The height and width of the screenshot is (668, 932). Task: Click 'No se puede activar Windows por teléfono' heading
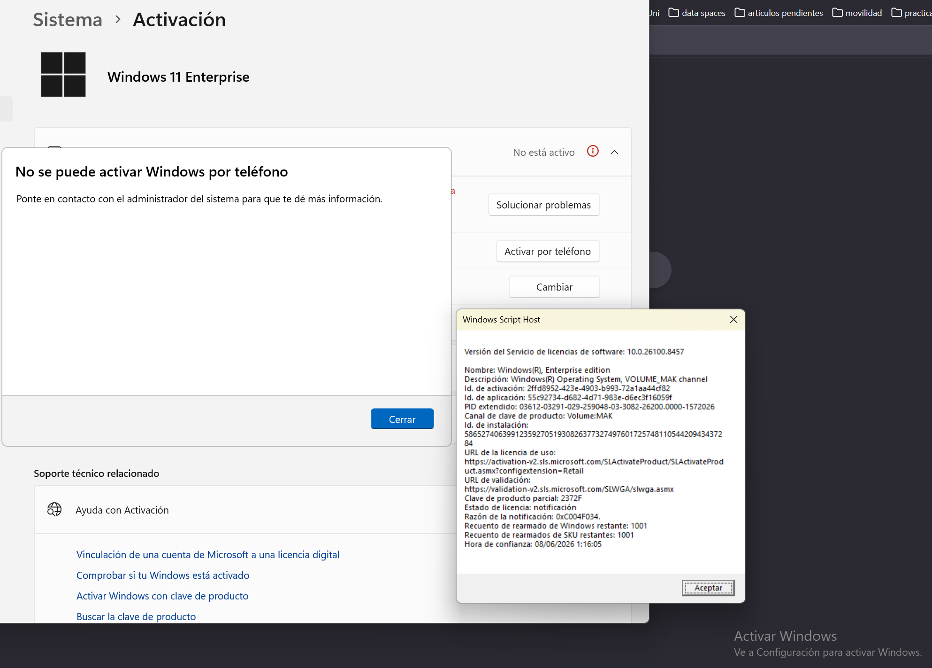(x=152, y=172)
